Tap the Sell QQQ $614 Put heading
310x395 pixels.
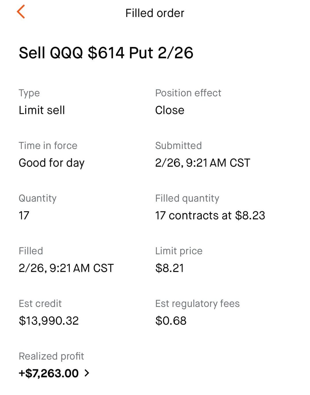[x=106, y=53]
